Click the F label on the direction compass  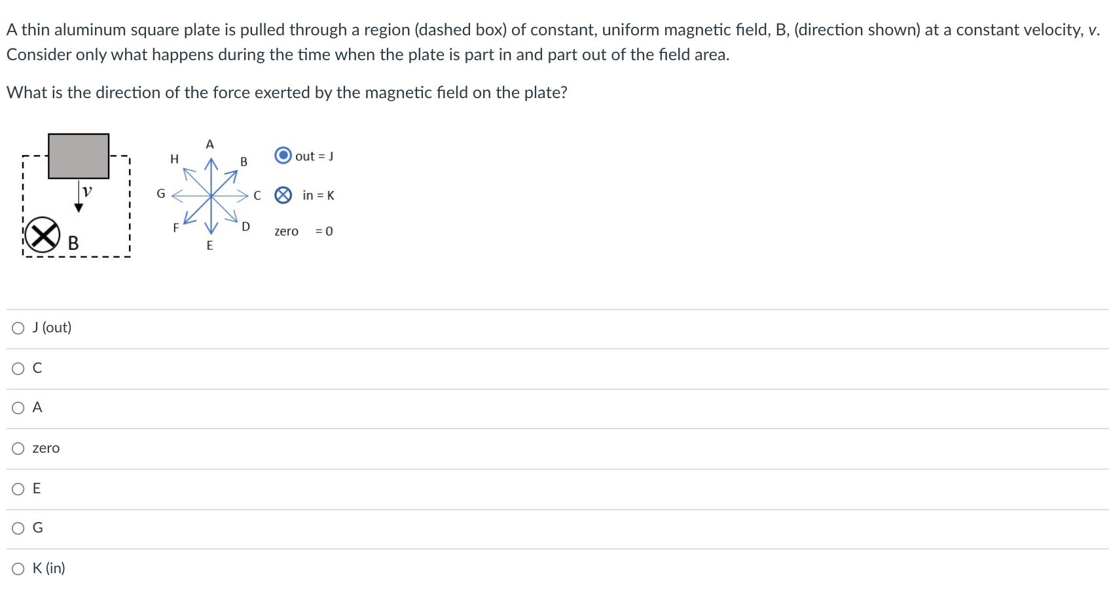click(x=175, y=228)
